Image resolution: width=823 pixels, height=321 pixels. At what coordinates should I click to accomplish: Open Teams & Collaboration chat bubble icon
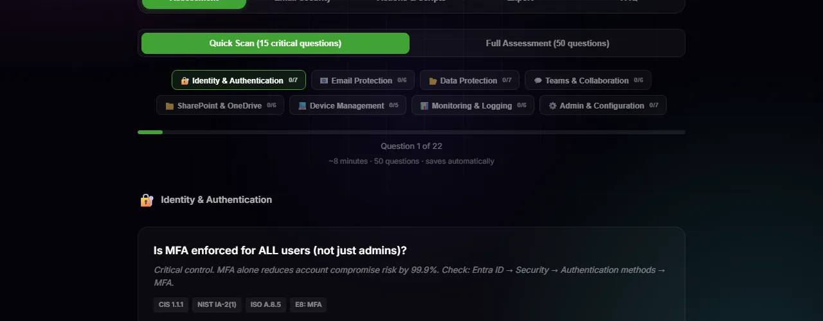[538, 81]
